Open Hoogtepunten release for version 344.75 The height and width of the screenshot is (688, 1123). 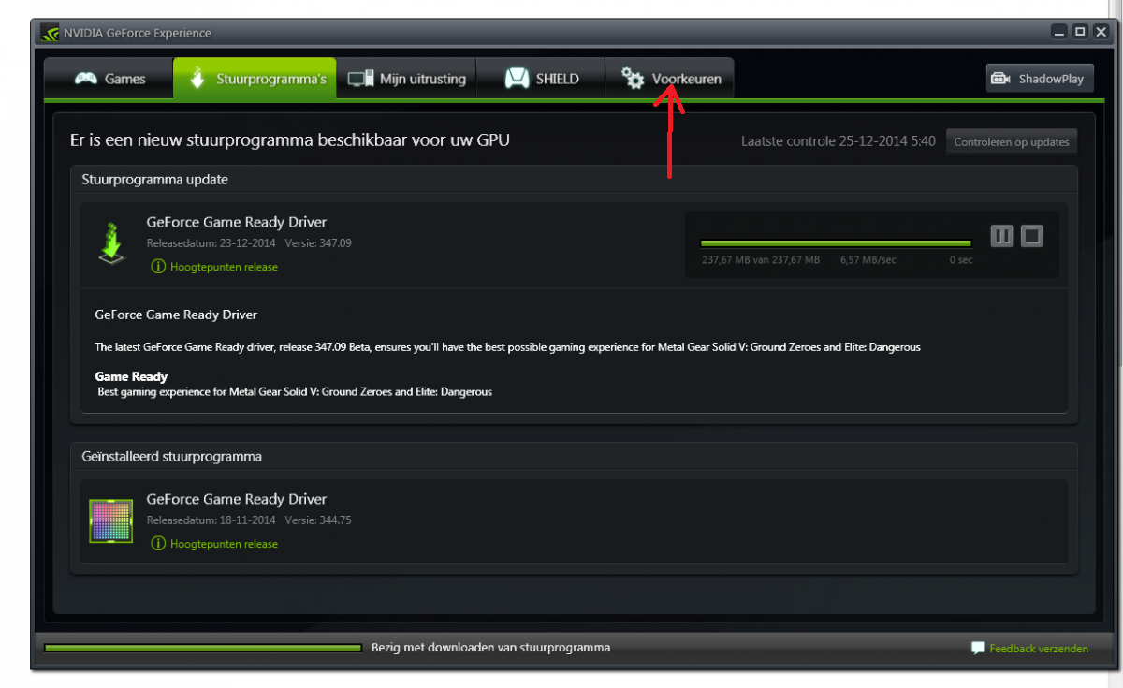(x=224, y=544)
